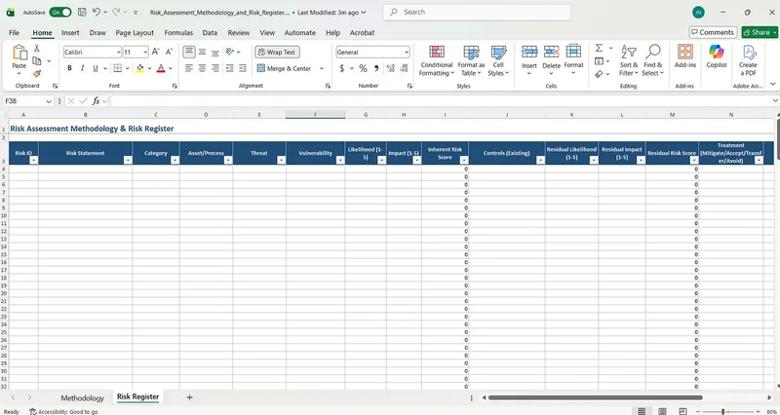The image size is (780, 415).
Task: Click the Format cells icon
Action: click(573, 52)
